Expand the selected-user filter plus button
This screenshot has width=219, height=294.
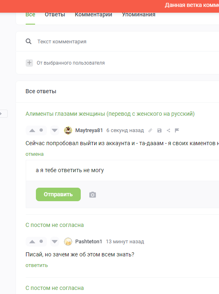(x=29, y=63)
